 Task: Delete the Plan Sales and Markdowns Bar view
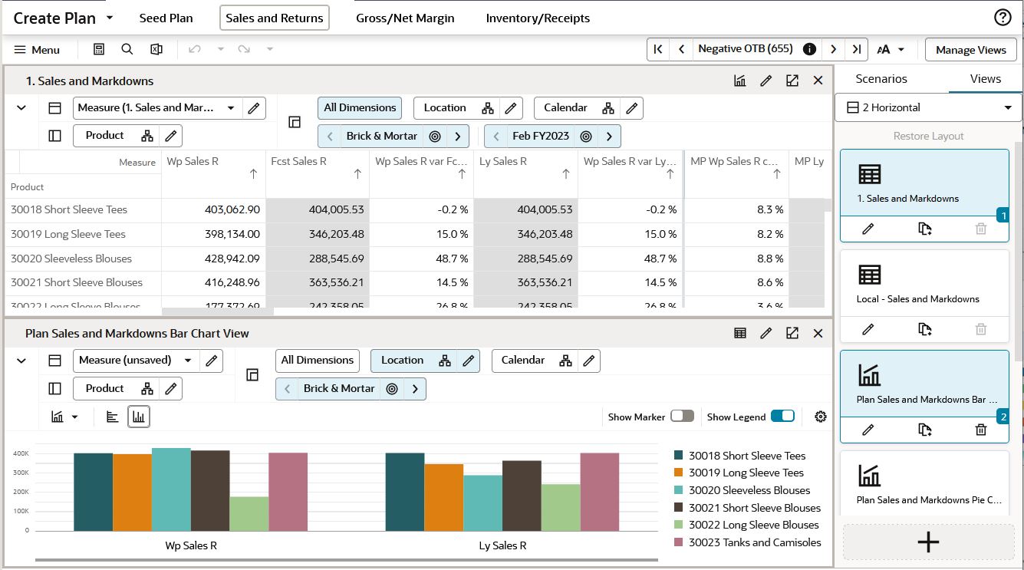(981, 430)
